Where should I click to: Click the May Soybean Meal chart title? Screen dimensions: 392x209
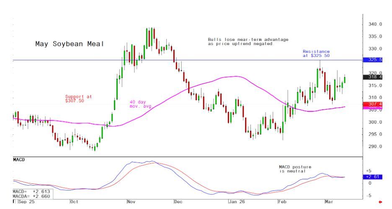click(69, 44)
